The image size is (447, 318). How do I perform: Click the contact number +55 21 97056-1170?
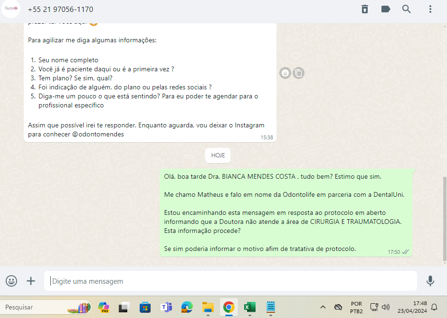click(x=60, y=10)
